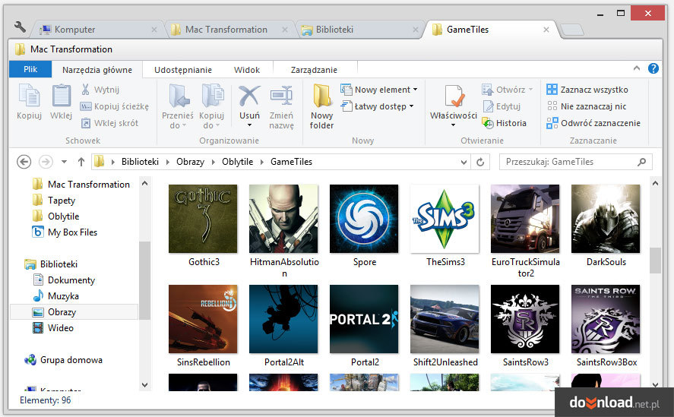Viewport: 674px width, 417px height.
Task: Click Odwróć zaznaczenie
Action: [593, 123]
